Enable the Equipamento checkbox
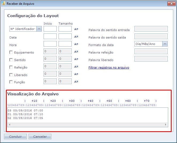 [x=11, y=52]
